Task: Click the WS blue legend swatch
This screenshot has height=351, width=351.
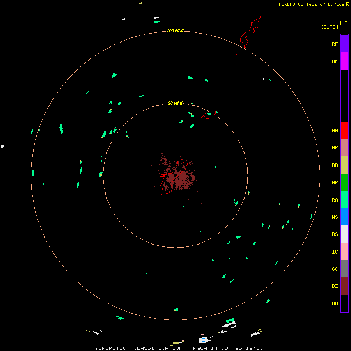Action: (344, 217)
